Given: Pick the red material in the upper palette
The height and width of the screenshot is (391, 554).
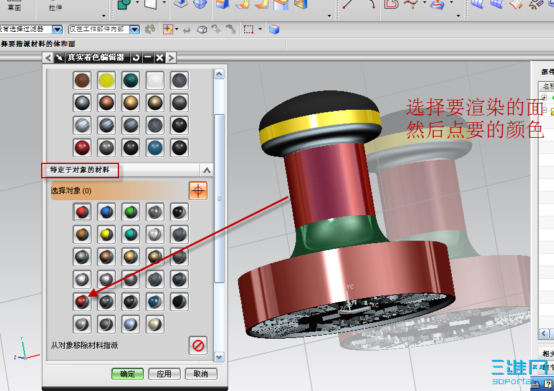Looking at the screenshot, I should [x=82, y=148].
